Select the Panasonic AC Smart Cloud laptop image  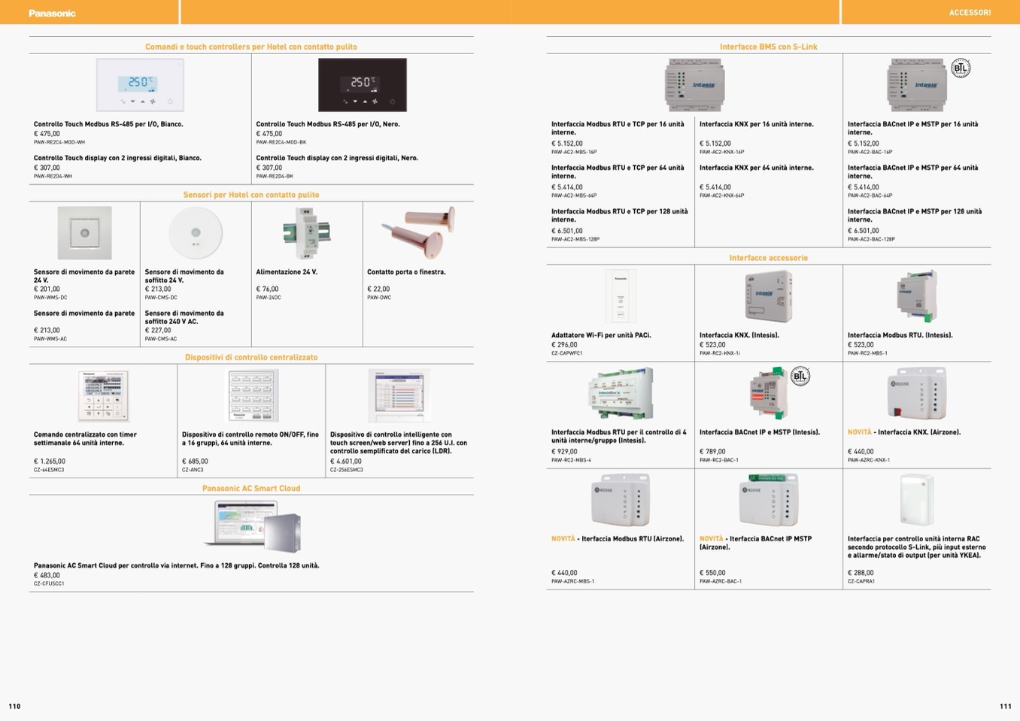click(251, 525)
